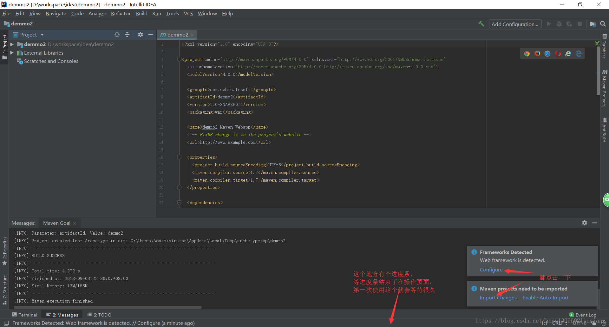Open Maven Projects tool window

(x=605, y=88)
